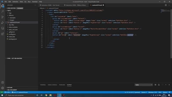Maximize the bottom panel with chevron
The width and height of the screenshot is (172, 97).
click(x=166, y=85)
